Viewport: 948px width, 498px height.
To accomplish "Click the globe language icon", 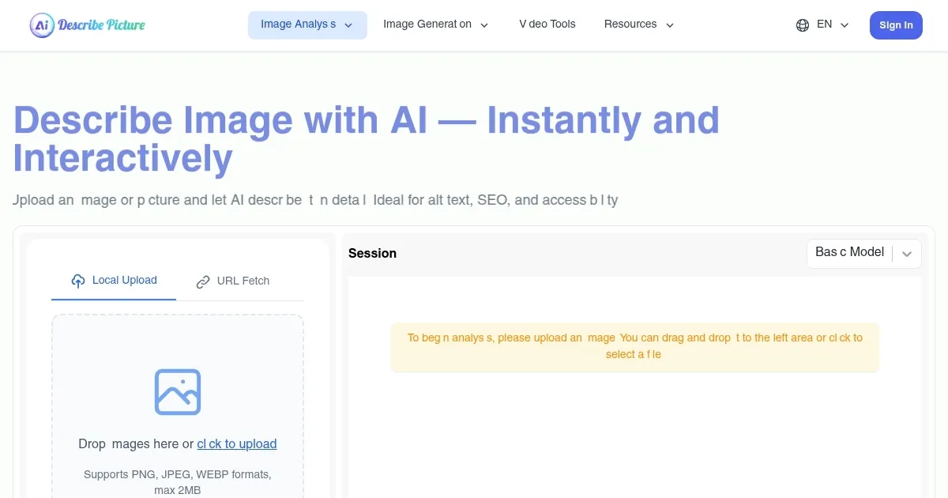I will [803, 25].
